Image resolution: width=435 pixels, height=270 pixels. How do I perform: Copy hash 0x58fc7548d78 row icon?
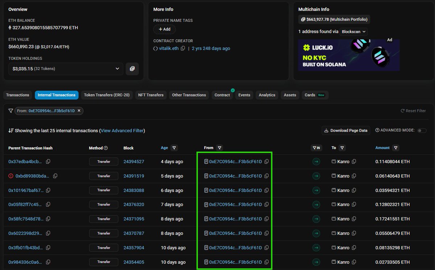(x=48, y=219)
